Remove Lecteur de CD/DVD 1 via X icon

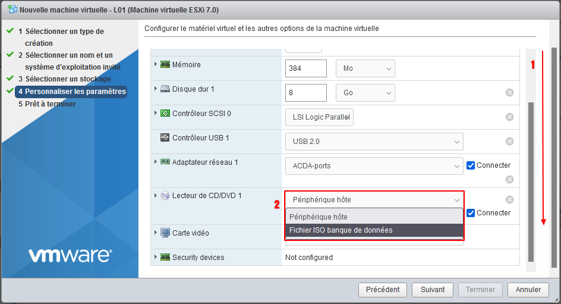coord(509,200)
